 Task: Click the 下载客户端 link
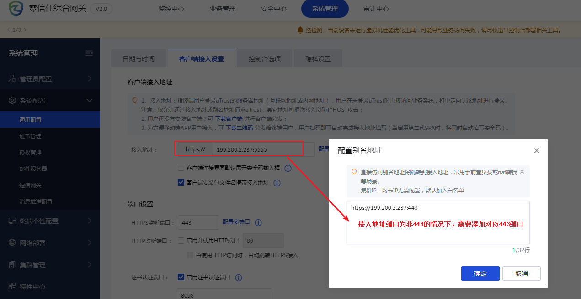pos(229,119)
